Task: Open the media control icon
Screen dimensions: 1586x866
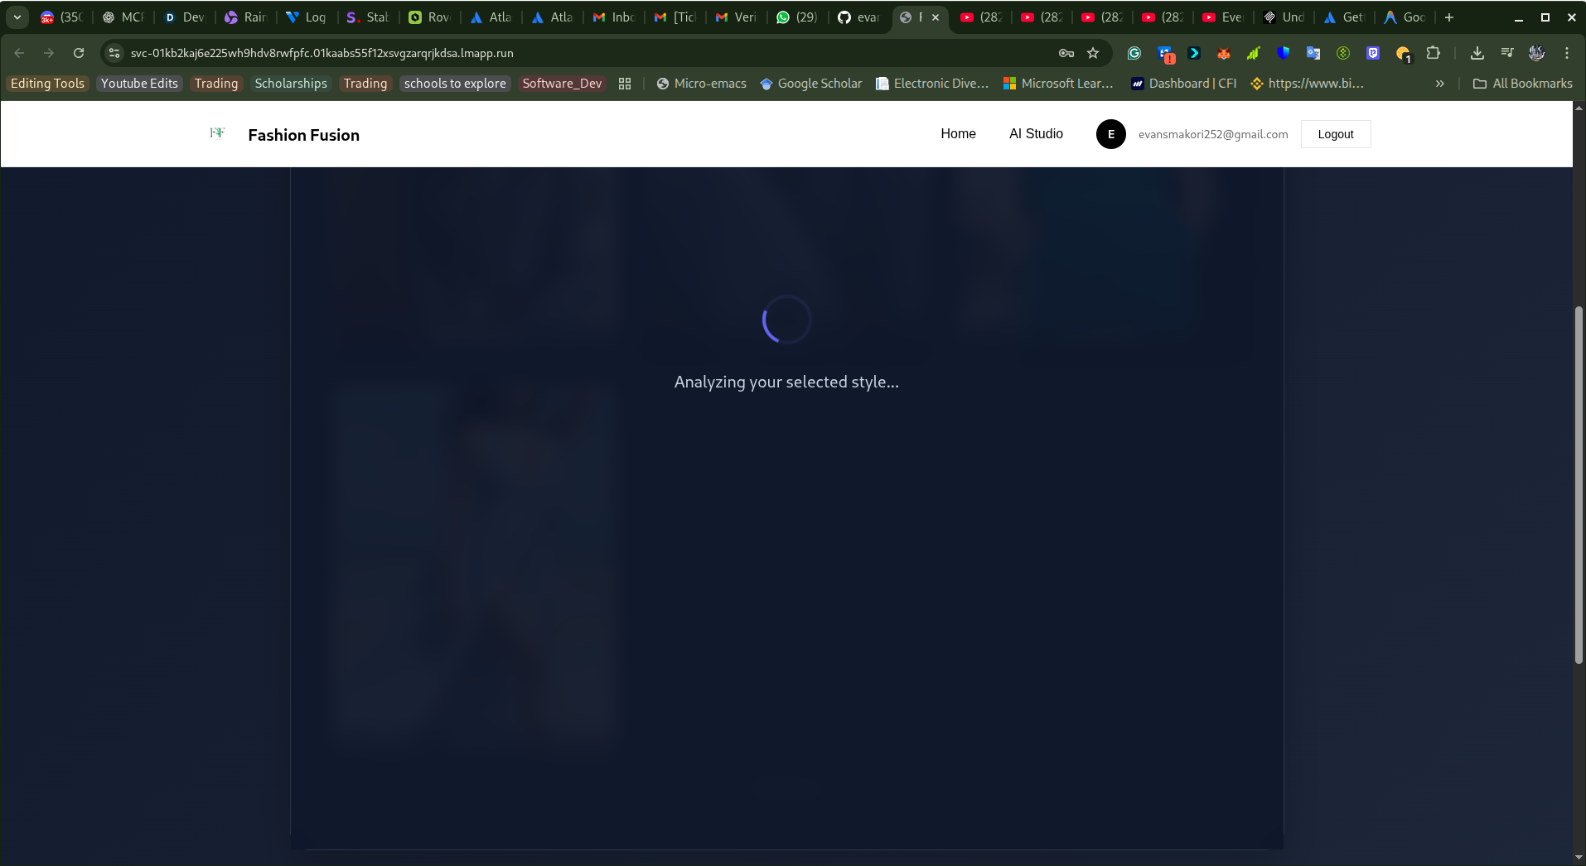Action: pyautogui.click(x=1507, y=53)
